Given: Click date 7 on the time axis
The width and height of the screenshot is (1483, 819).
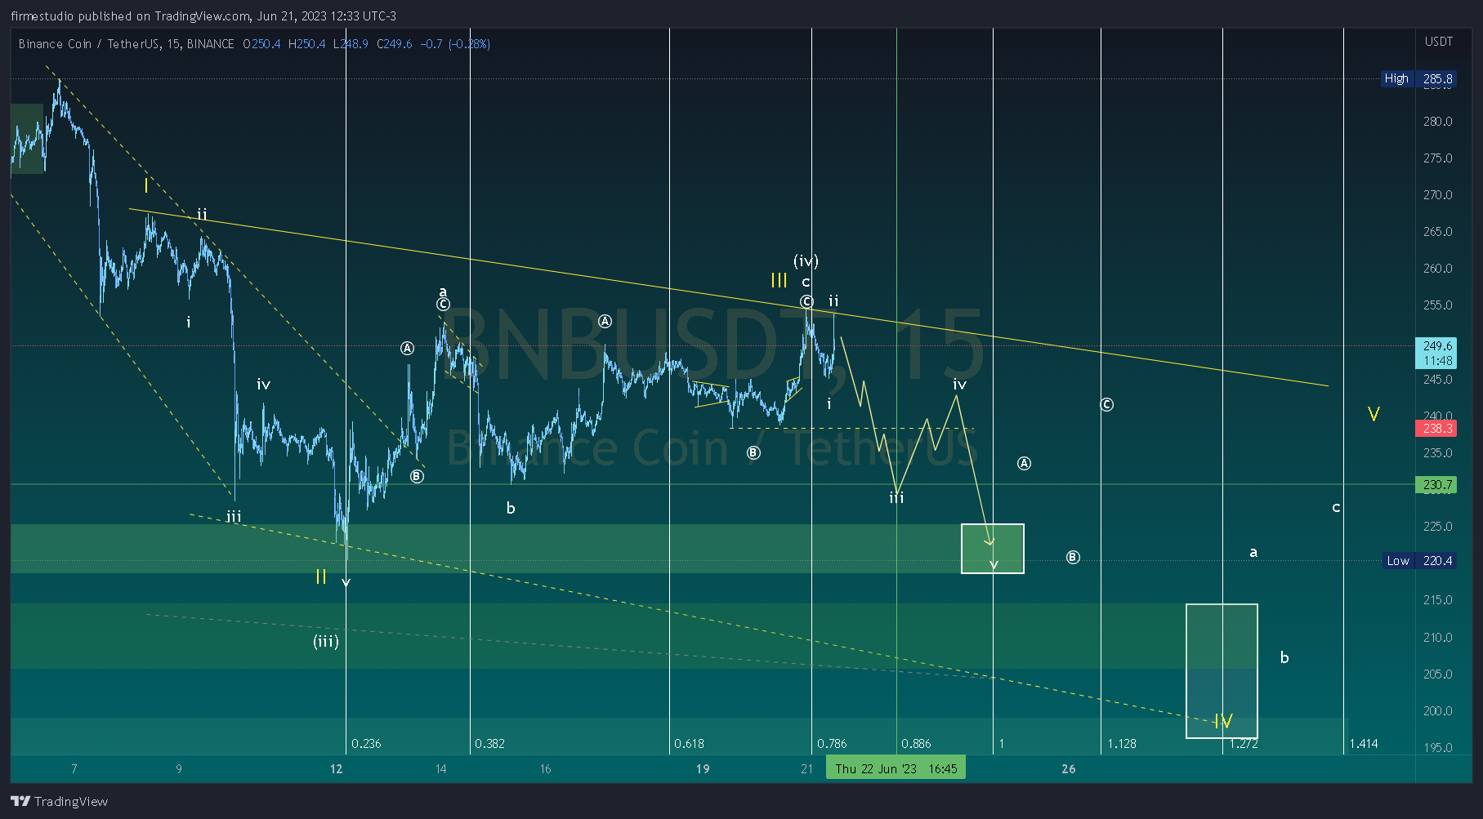Looking at the screenshot, I should click(74, 769).
